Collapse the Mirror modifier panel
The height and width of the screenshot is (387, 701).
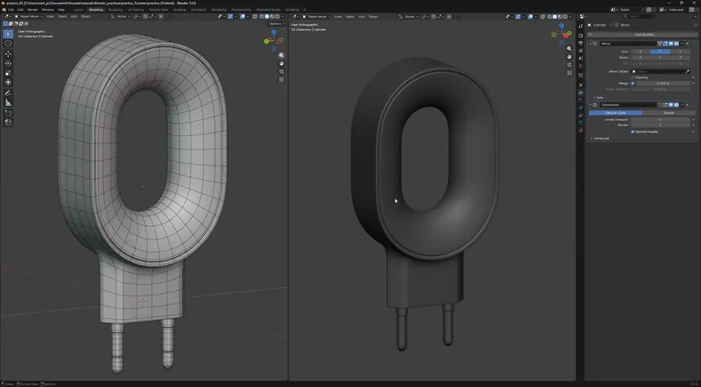(590, 43)
